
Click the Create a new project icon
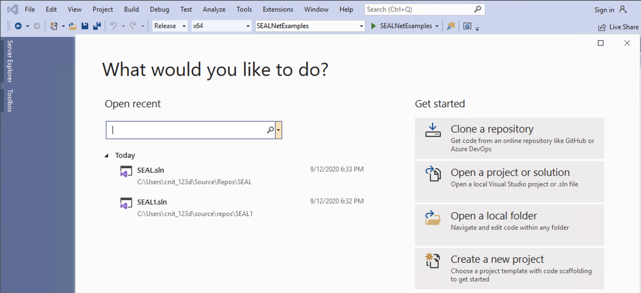tap(433, 261)
